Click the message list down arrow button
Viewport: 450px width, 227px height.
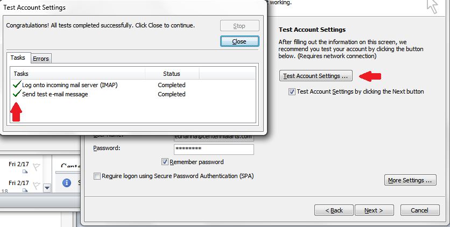pyautogui.click(x=47, y=188)
